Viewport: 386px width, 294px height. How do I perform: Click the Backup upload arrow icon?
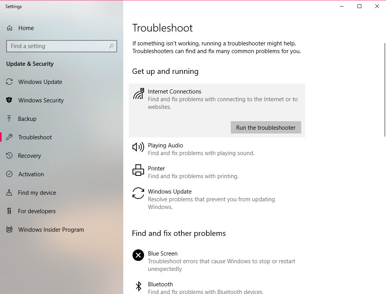pyautogui.click(x=9, y=119)
